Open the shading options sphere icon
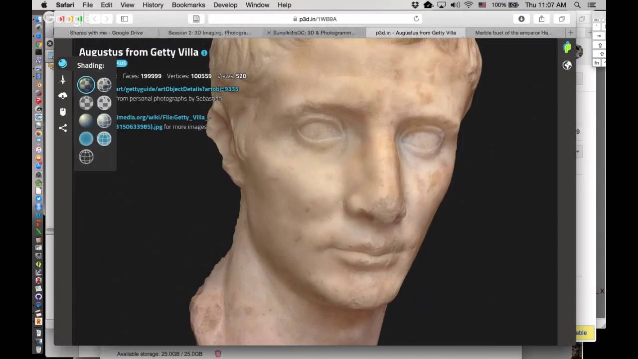 [62, 63]
